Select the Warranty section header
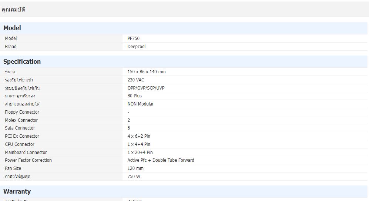The height and width of the screenshot is (201, 369). (17, 192)
